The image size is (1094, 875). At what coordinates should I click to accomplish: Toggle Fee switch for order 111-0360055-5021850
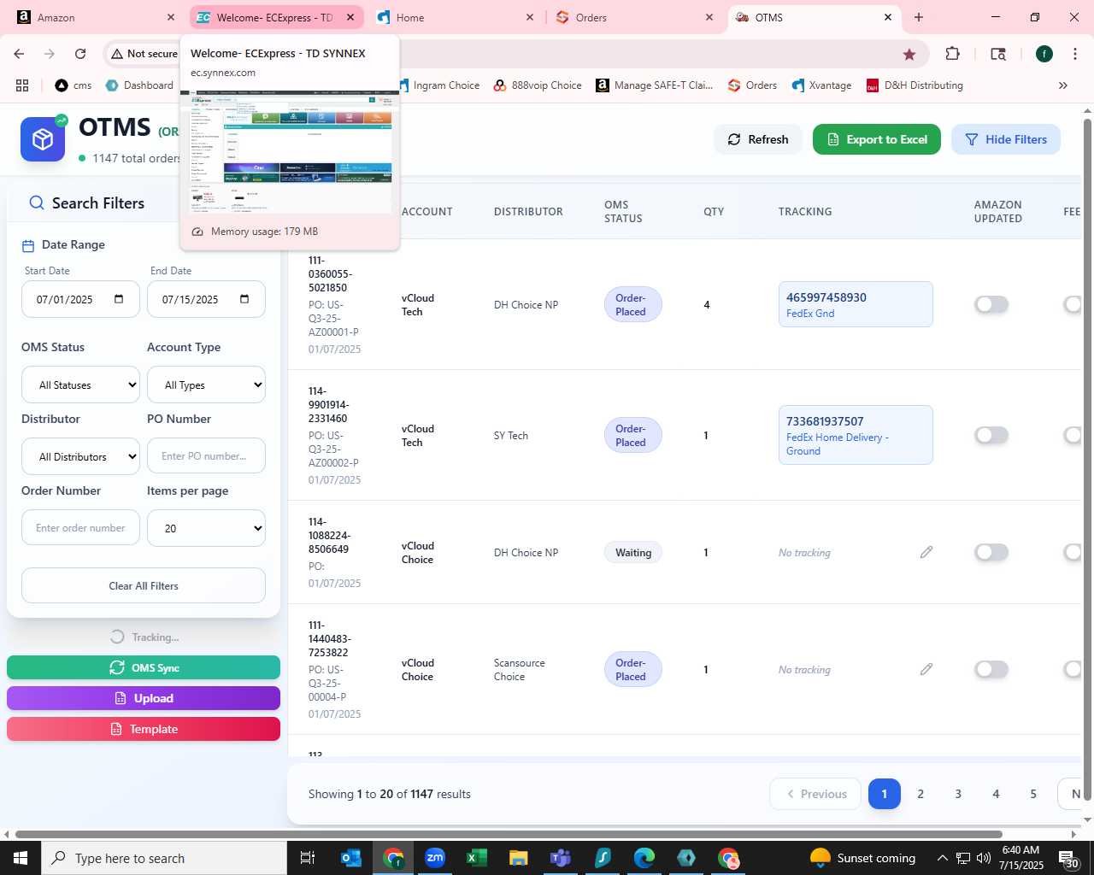tap(1073, 304)
